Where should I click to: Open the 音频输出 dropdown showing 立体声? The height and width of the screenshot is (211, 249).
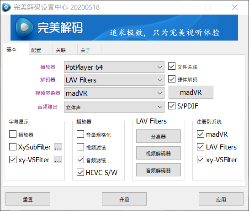click(114, 107)
